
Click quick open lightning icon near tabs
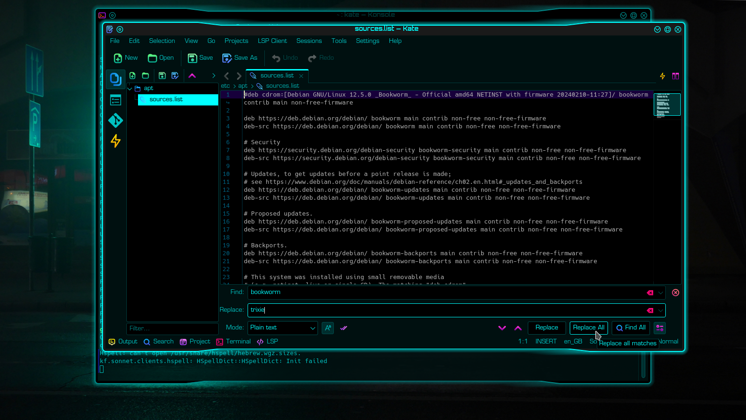tap(662, 76)
